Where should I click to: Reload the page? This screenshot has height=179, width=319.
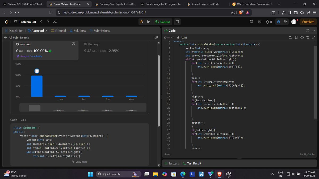[x=17, y=12]
